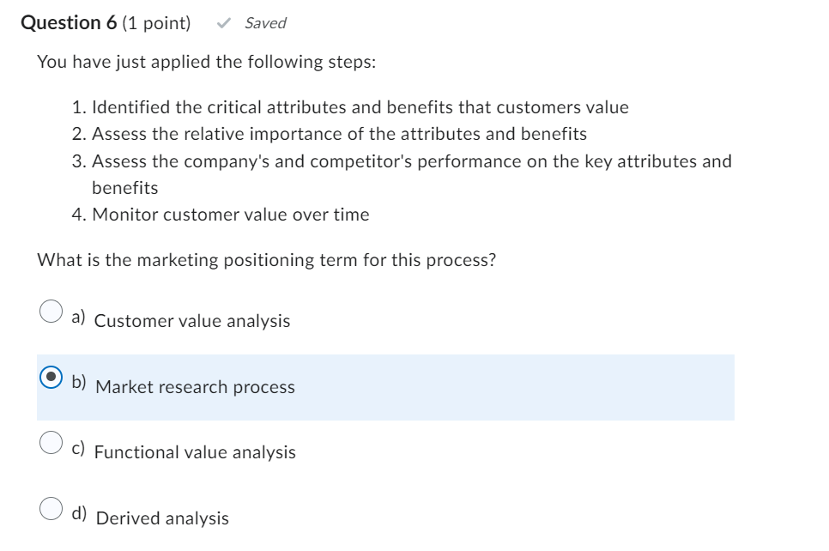Screen dimensions: 829x551
Task: Click the 'Derived analysis' answer label
Action: [x=162, y=518]
